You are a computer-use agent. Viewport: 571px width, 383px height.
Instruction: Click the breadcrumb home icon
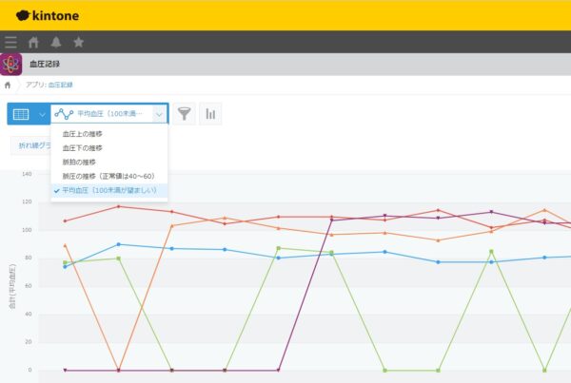click(9, 85)
